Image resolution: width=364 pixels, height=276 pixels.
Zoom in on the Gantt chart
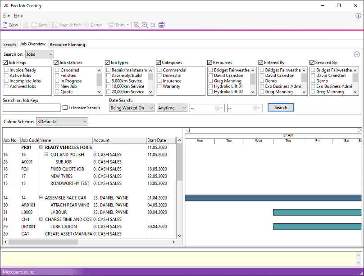point(136,25)
